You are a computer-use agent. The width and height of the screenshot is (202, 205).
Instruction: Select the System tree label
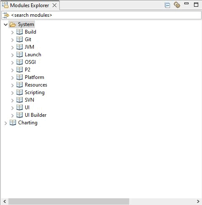click(x=26, y=24)
